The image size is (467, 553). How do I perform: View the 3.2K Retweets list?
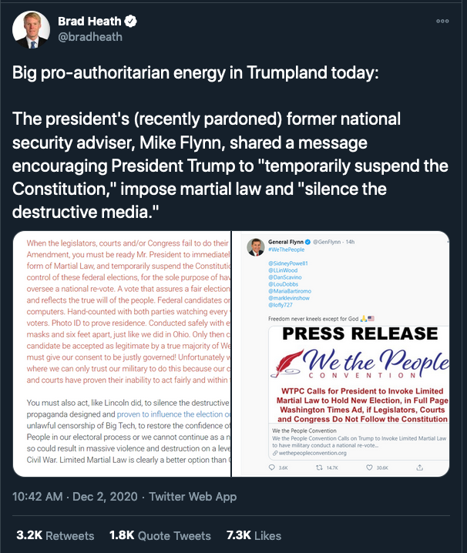(x=55, y=535)
